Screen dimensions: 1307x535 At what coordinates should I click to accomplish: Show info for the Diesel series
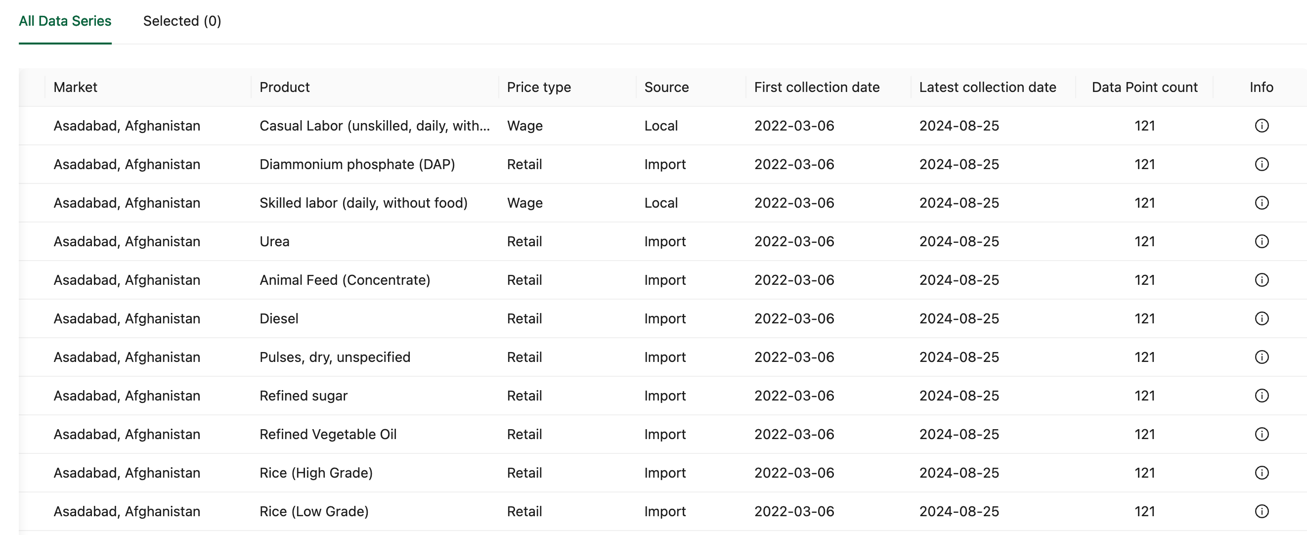point(1262,318)
